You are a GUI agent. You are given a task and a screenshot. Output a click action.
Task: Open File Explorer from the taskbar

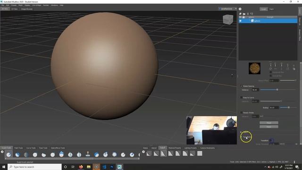click(89, 167)
